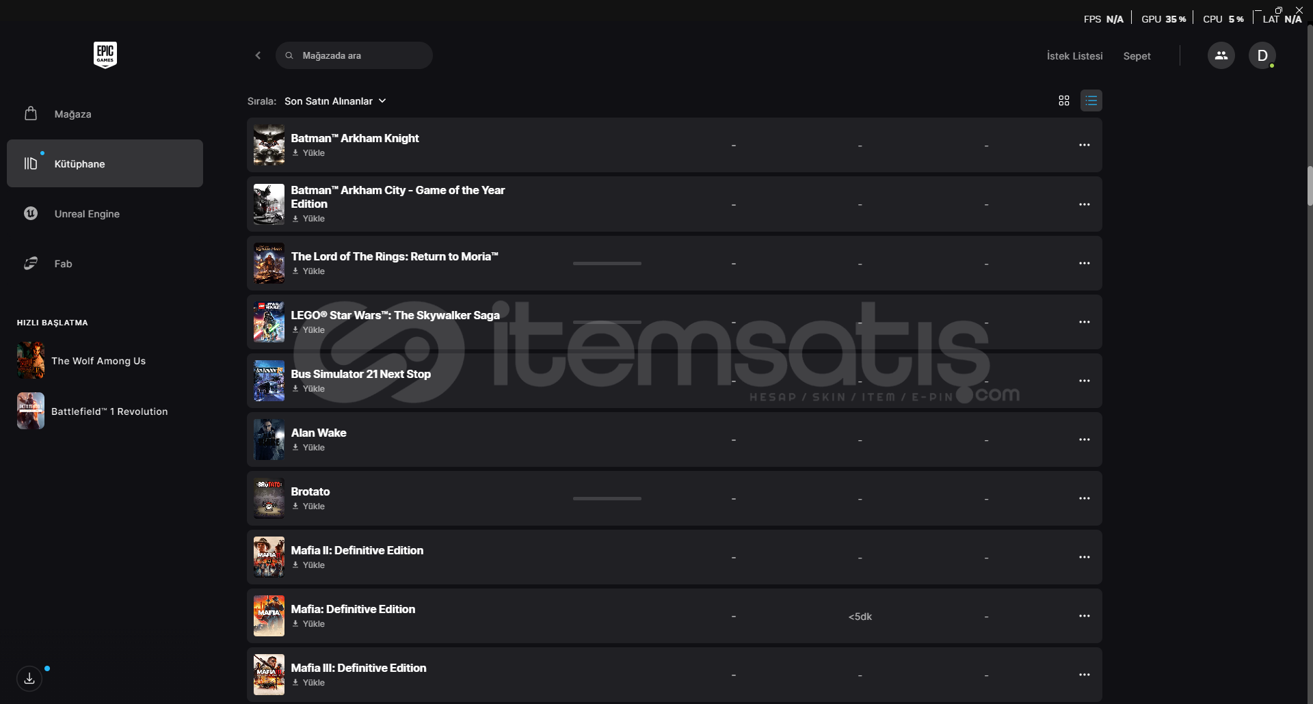Viewport: 1313px width, 704px height.
Task: Switch library to list view
Action: pyautogui.click(x=1091, y=100)
